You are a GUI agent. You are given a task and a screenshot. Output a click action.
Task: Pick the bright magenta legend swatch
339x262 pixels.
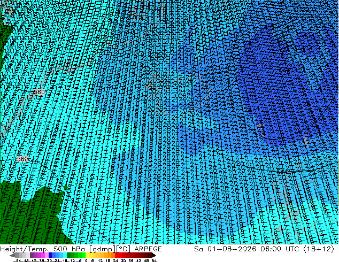click(x=43, y=256)
